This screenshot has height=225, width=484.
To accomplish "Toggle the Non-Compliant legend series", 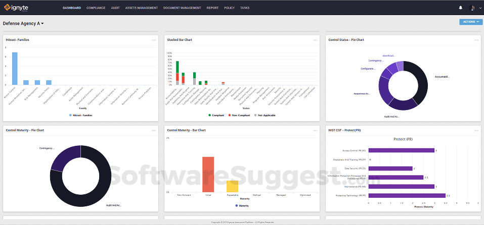I will click(x=241, y=115).
